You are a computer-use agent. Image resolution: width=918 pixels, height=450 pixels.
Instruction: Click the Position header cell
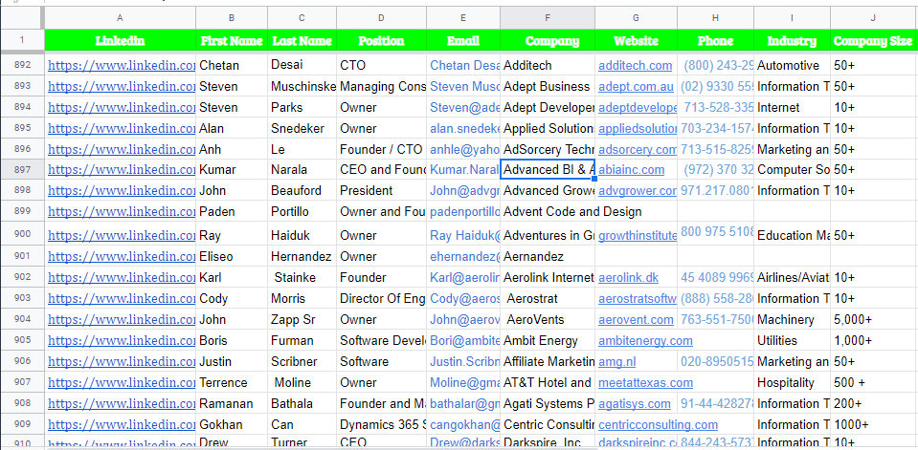(x=381, y=40)
